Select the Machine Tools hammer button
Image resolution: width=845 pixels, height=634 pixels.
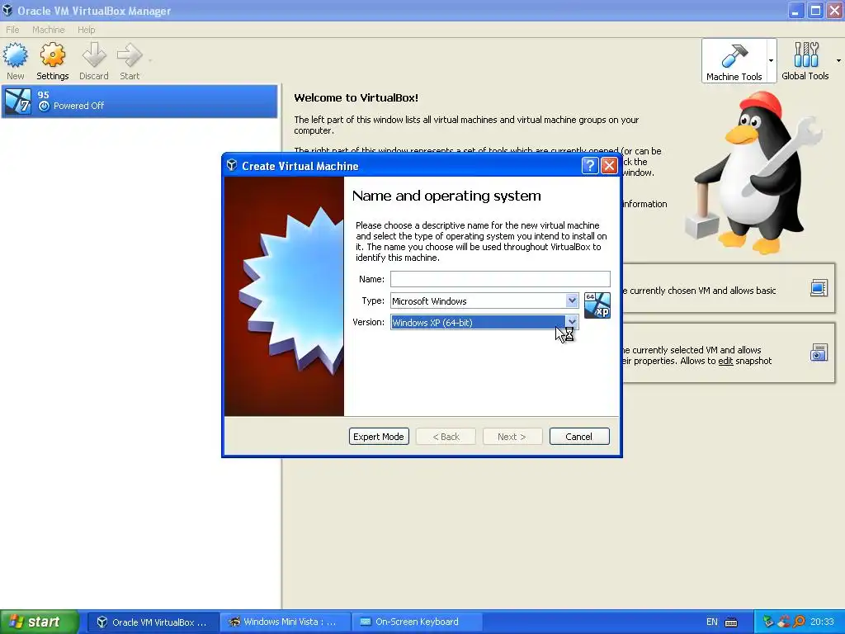pyautogui.click(x=734, y=61)
